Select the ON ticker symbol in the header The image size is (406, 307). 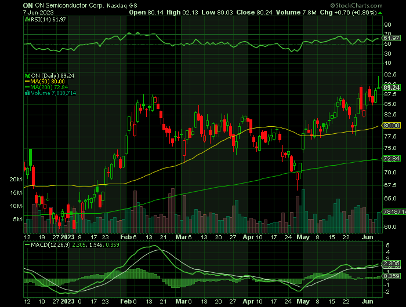pyautogui.click(x=28, y=6)
